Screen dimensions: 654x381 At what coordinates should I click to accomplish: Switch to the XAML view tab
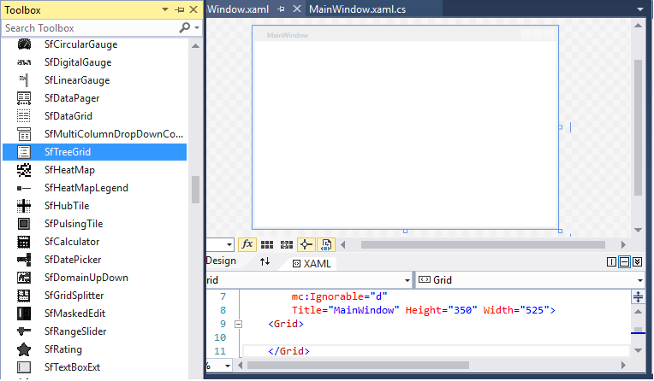tap(311, 264)
